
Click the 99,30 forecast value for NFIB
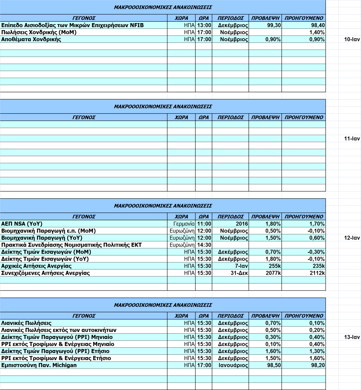[x=265, y=25]
